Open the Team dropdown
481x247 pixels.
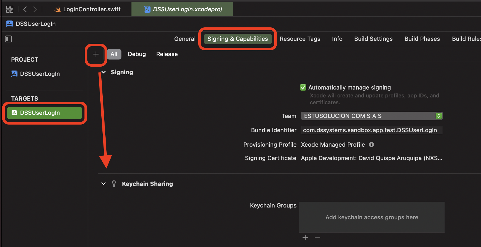(x=372, y=116)
